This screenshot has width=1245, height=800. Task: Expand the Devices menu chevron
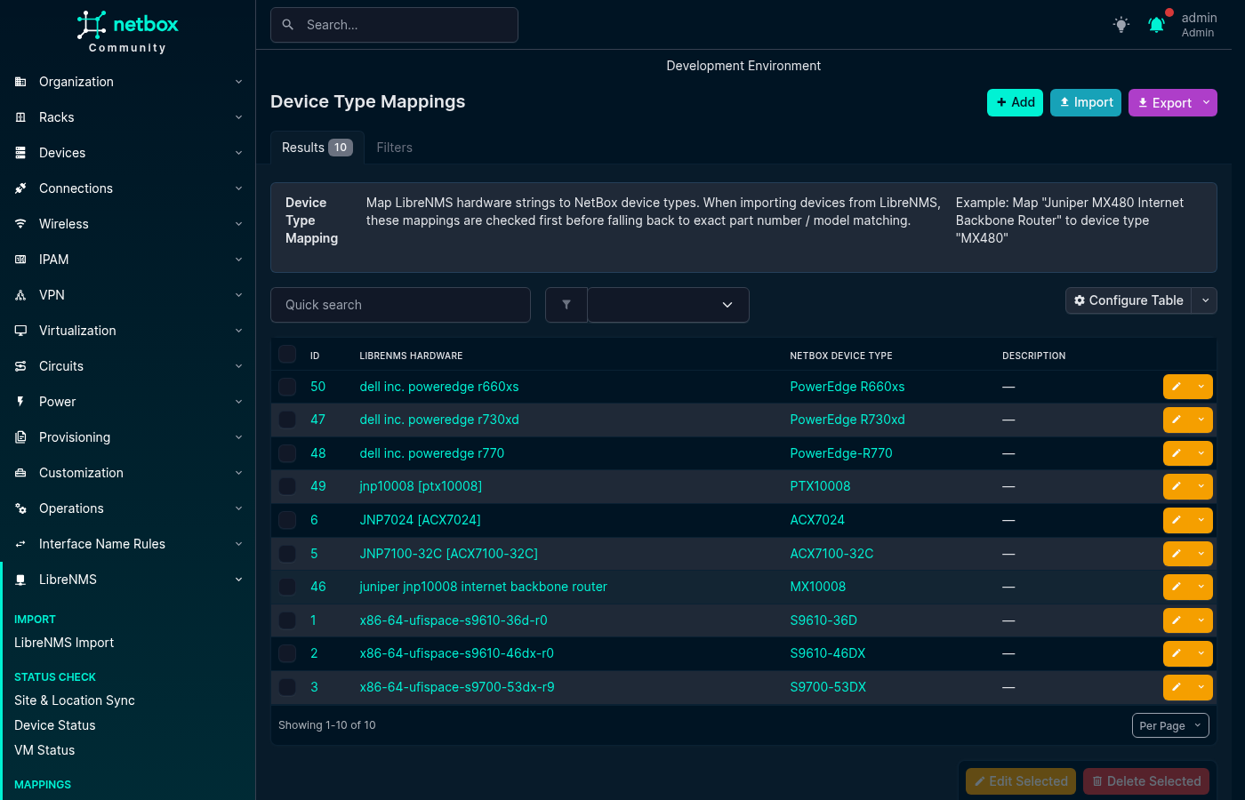point(238,153)
